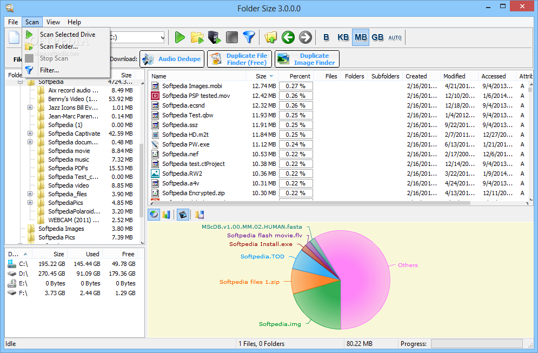Choose Scan Selected Drive menu entry
Image resolution: width=538 pixels, height=353 pixels.
click(66, 34)
